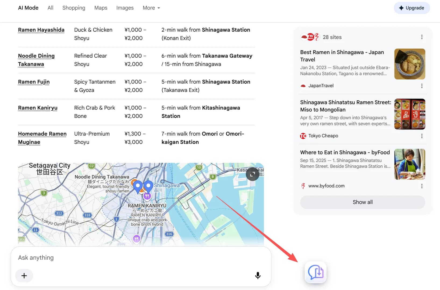Viewport: 440px width, 290px height.
Task: Open the Homemade Ramen Muginae link
Action: tap(42, 138)
